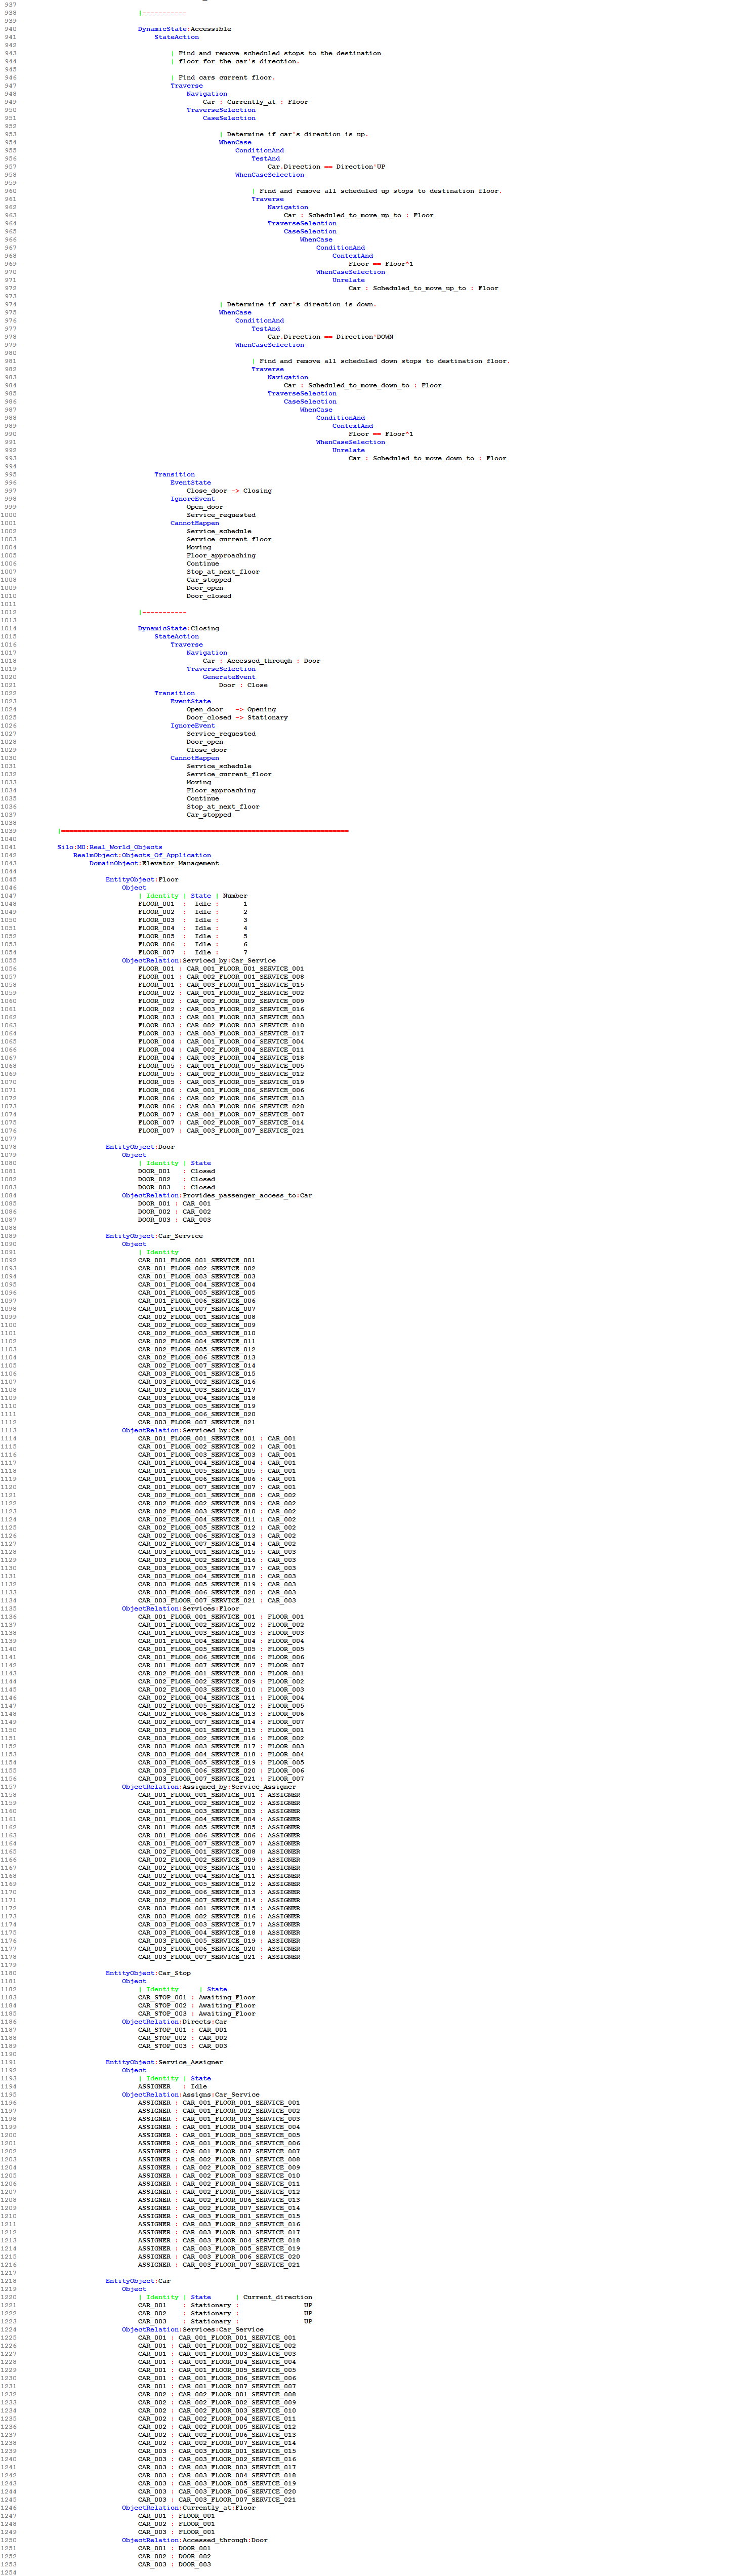The height and width of the screenshot is (2576, 751).
Task: Click 'ObjectRelation:Accessed_through:Door'
Action: coord(194,2540)
